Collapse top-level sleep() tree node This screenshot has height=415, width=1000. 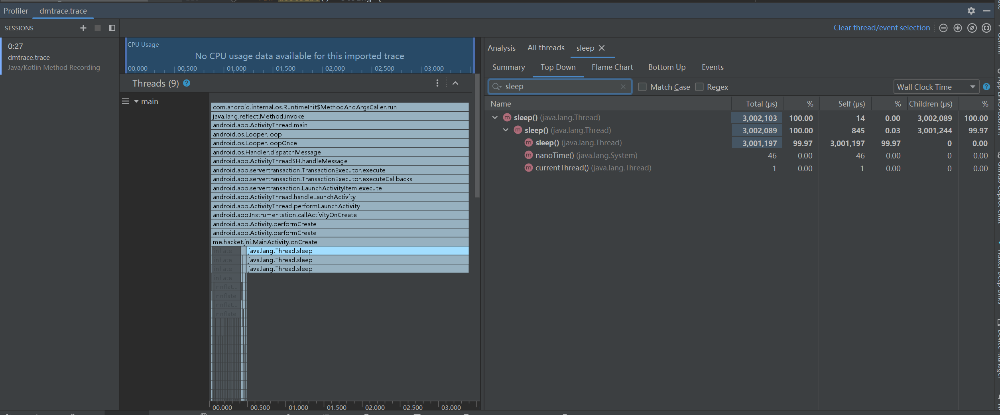tap(495, 117)
